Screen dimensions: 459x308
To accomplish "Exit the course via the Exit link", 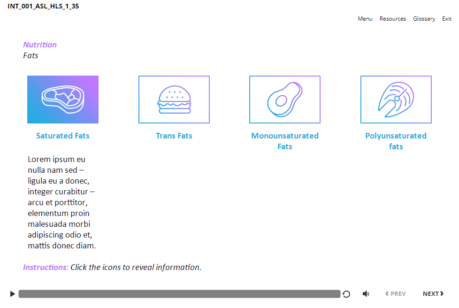I will 447,19.
